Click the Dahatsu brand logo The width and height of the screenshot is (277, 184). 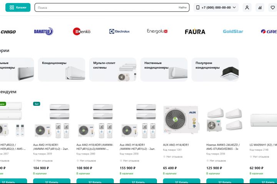(43, 31)
